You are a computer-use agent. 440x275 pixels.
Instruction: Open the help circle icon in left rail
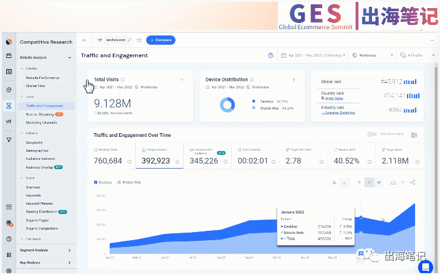coord(9,239)
